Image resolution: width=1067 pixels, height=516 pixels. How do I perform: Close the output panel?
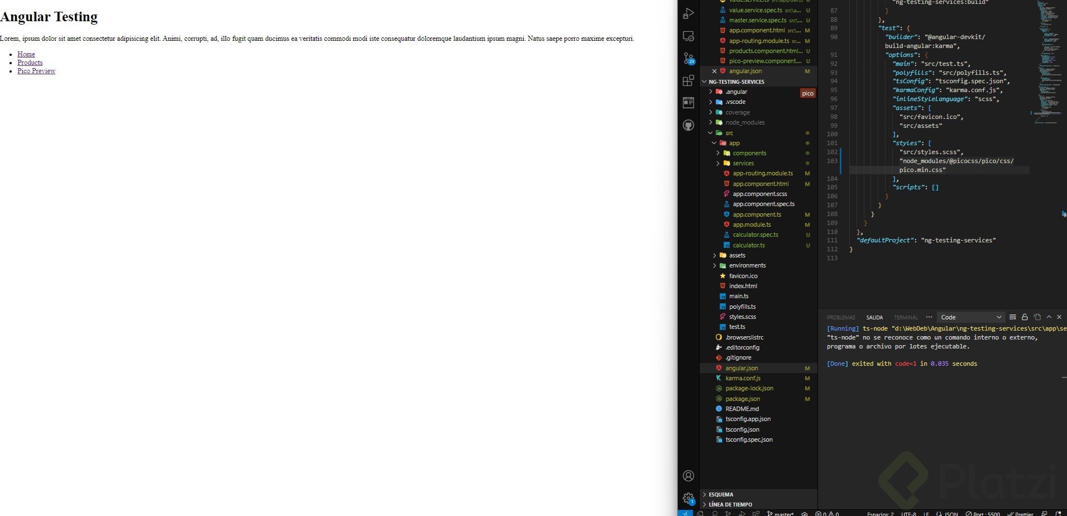pyautogui.click(x=1059, y=317)
